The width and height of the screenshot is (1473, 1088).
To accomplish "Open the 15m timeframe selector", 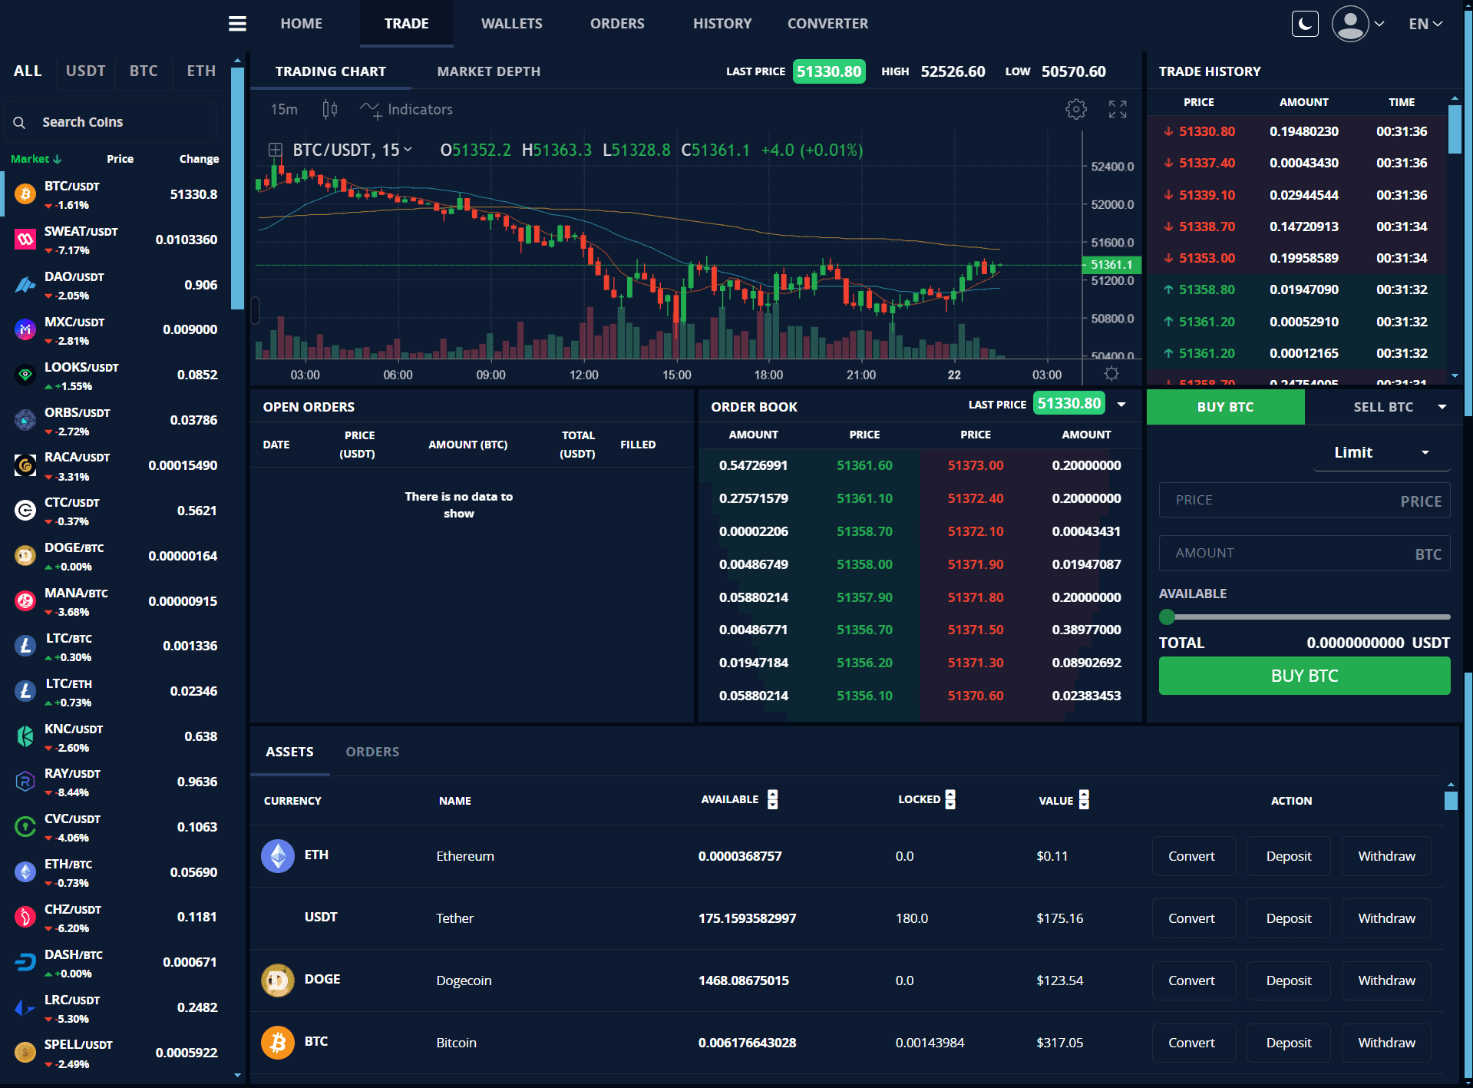I will 284,110.
